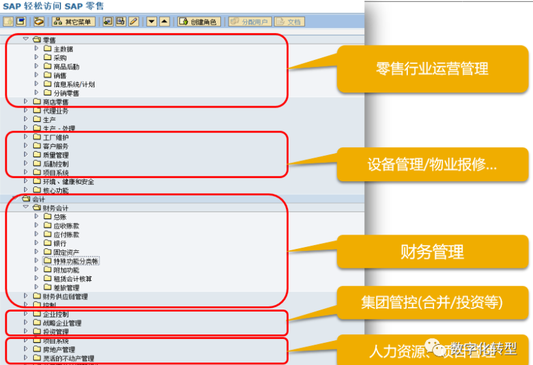The image size is (533, 365).
Task: Click the 后勤控制 folder icon
Action: click(37, 164)
